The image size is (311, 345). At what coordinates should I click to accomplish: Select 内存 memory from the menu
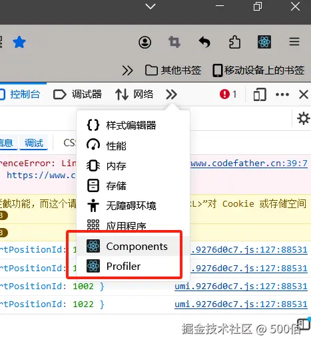[133, 166]
